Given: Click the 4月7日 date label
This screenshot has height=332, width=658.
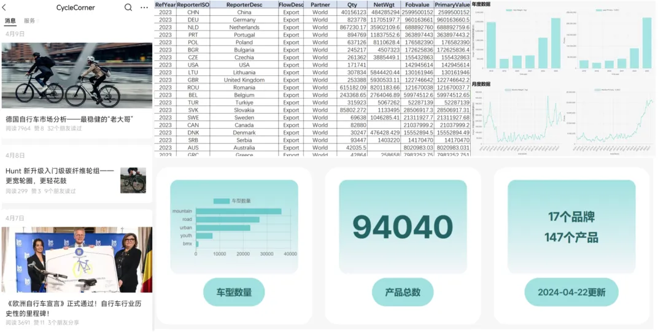Looking at the screenshot, I should pyautogui.click(x=15, y=218).
